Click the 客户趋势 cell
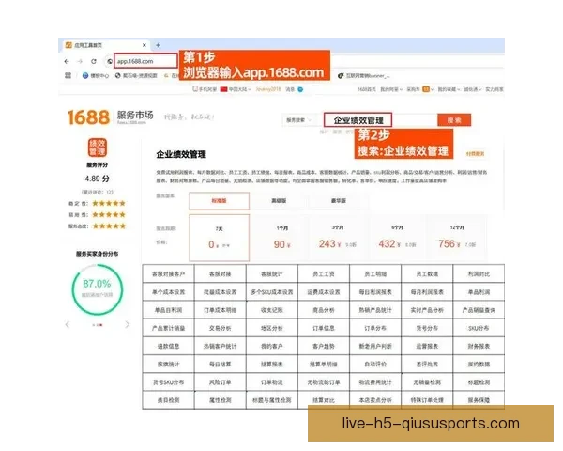The image size is (563, 451). click(324, 347)
